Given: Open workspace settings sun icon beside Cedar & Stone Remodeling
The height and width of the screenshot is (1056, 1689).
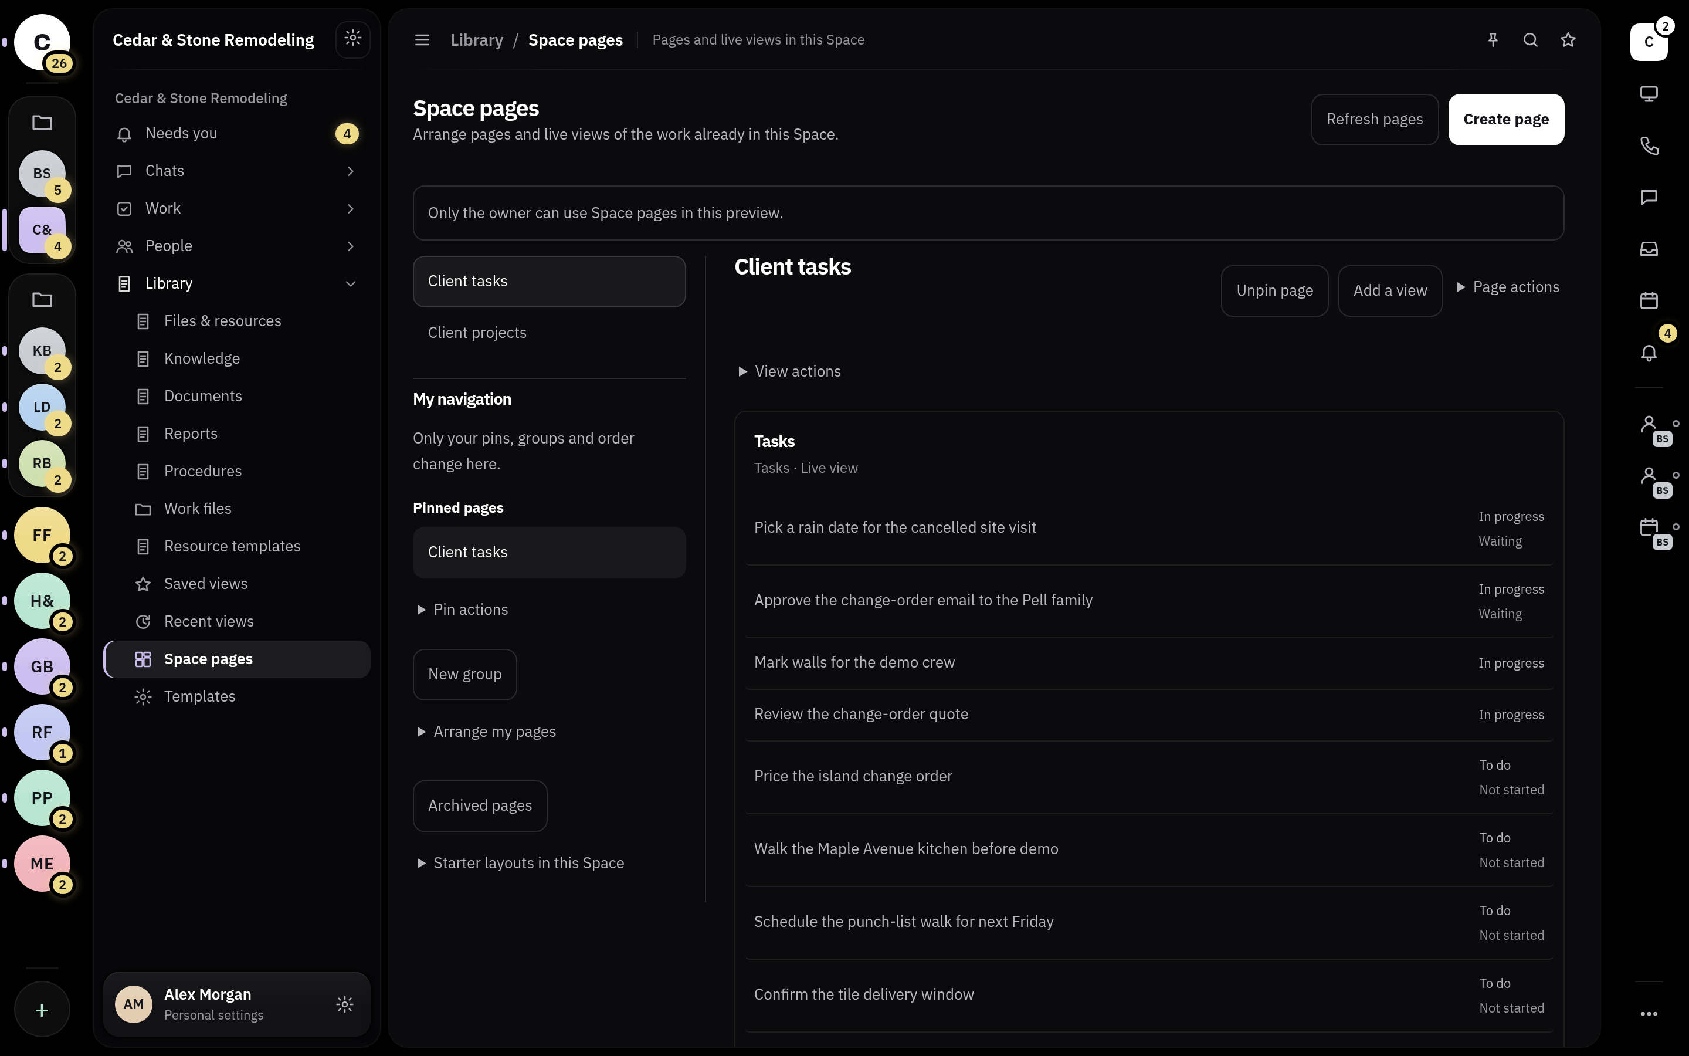Looking at the screenshot, I should pos(353,38).
